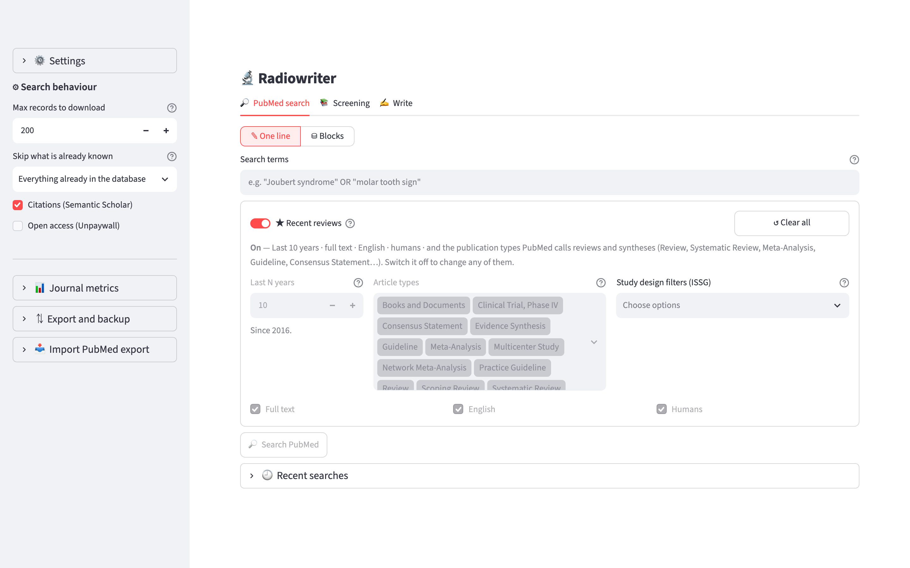Toggle the English checkbox
The image size is (910, 568).
click(x=458, y=409)
